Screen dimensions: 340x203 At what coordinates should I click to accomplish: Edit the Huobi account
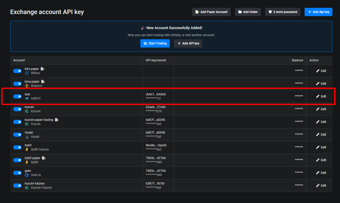(x=321, y=135)
